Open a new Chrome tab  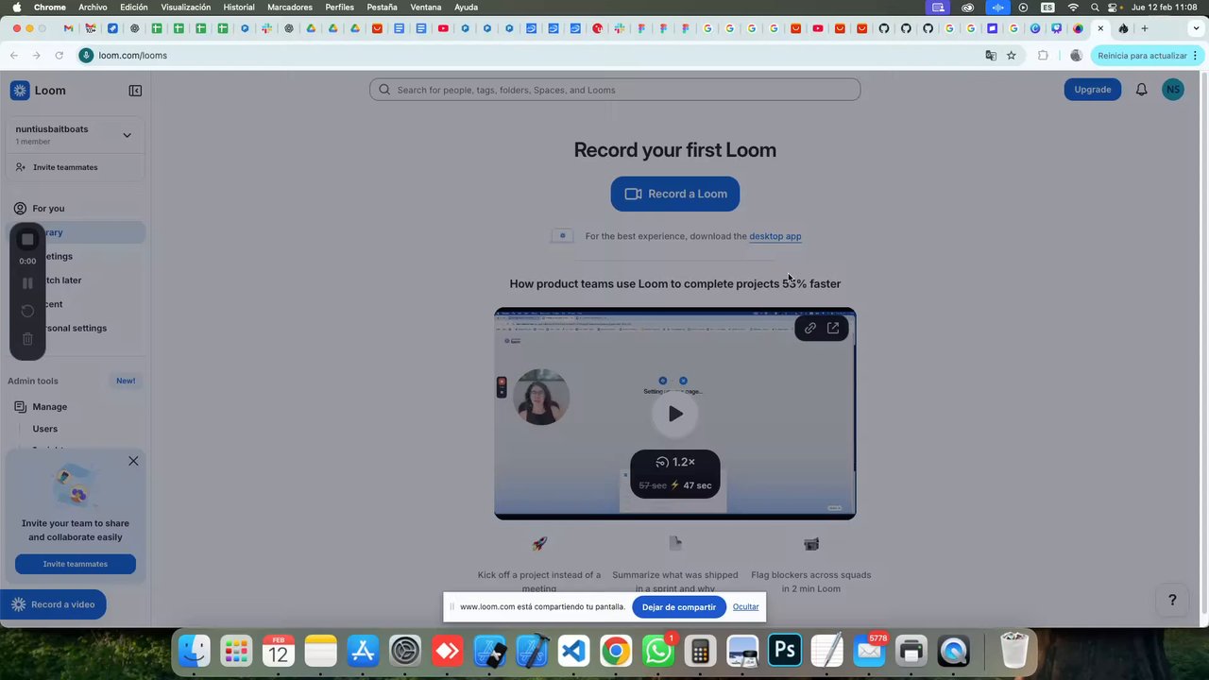click(x=1144, y=28)
